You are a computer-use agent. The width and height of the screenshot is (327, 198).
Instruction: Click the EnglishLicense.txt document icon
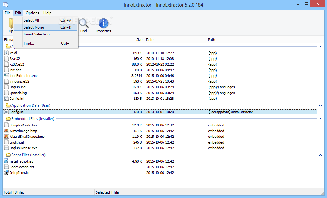[6, 148]
